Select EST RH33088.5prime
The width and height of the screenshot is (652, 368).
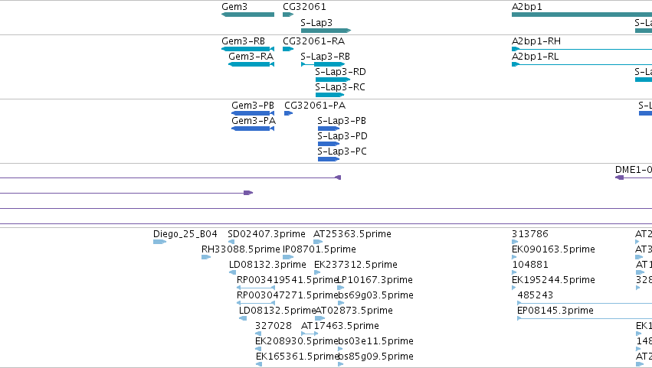coord(206,257)
